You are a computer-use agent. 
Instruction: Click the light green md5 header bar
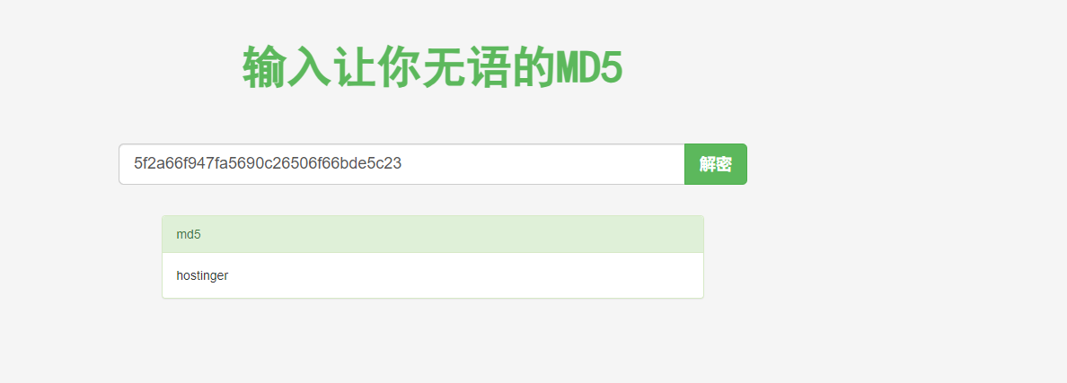[x=433, y=234]
